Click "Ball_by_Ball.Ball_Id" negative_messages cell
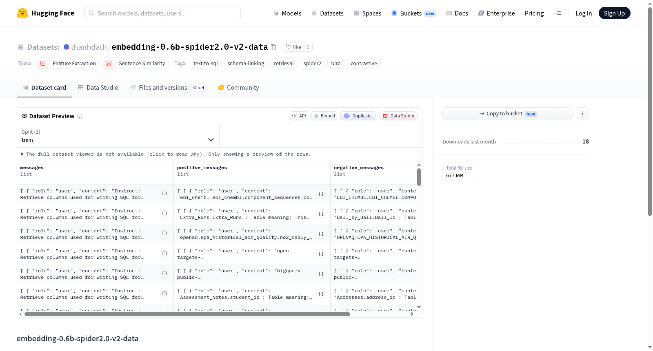653x351 pixels. point(373,214)
